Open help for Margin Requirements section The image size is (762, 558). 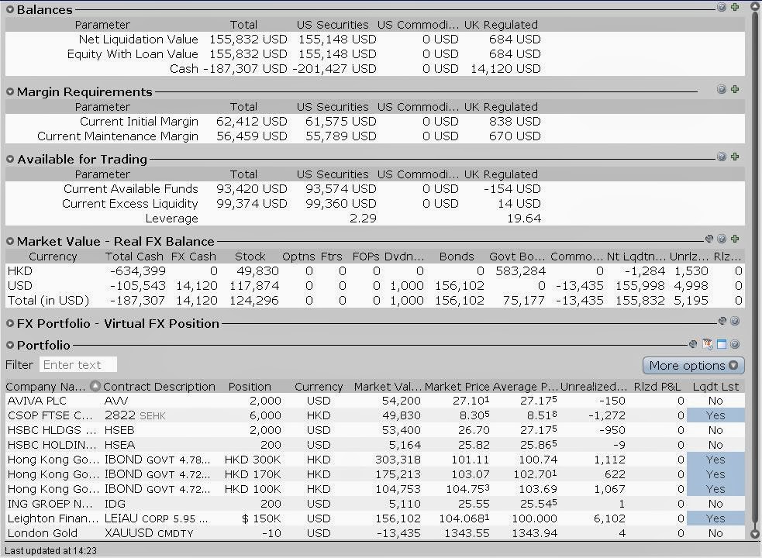coord(722,89)
